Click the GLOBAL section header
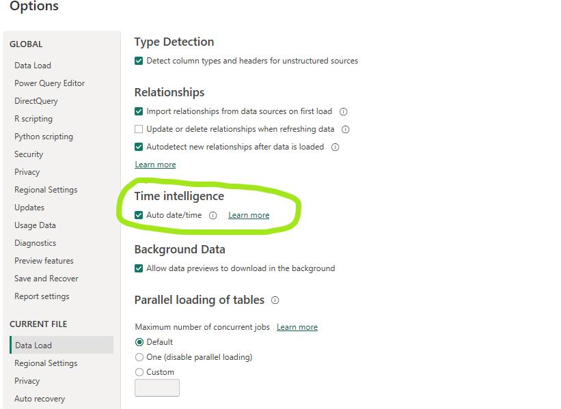Screen dimensions: 561x409 pos(26,44)
